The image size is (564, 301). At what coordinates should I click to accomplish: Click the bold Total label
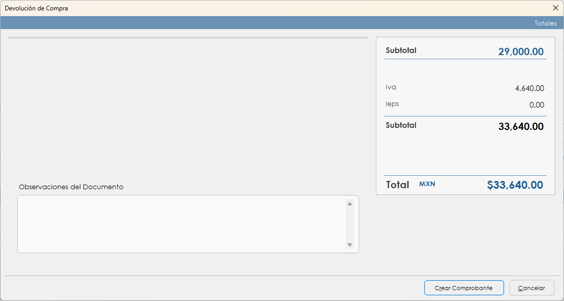tap(397, 185)
